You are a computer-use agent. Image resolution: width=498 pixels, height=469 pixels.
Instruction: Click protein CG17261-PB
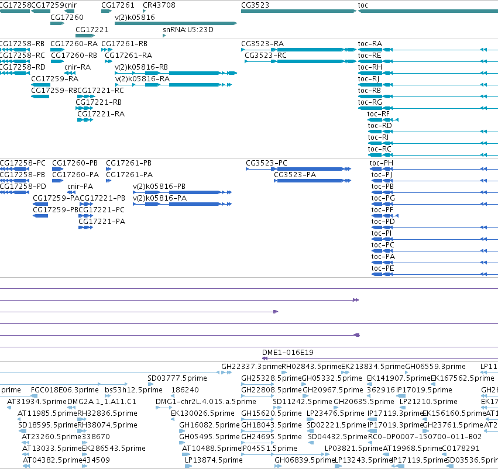[x=108, y=169]
